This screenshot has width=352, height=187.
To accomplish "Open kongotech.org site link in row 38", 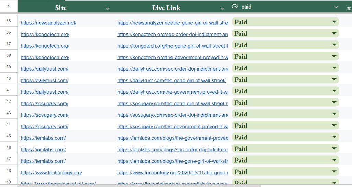I will [x=45, y=57].
